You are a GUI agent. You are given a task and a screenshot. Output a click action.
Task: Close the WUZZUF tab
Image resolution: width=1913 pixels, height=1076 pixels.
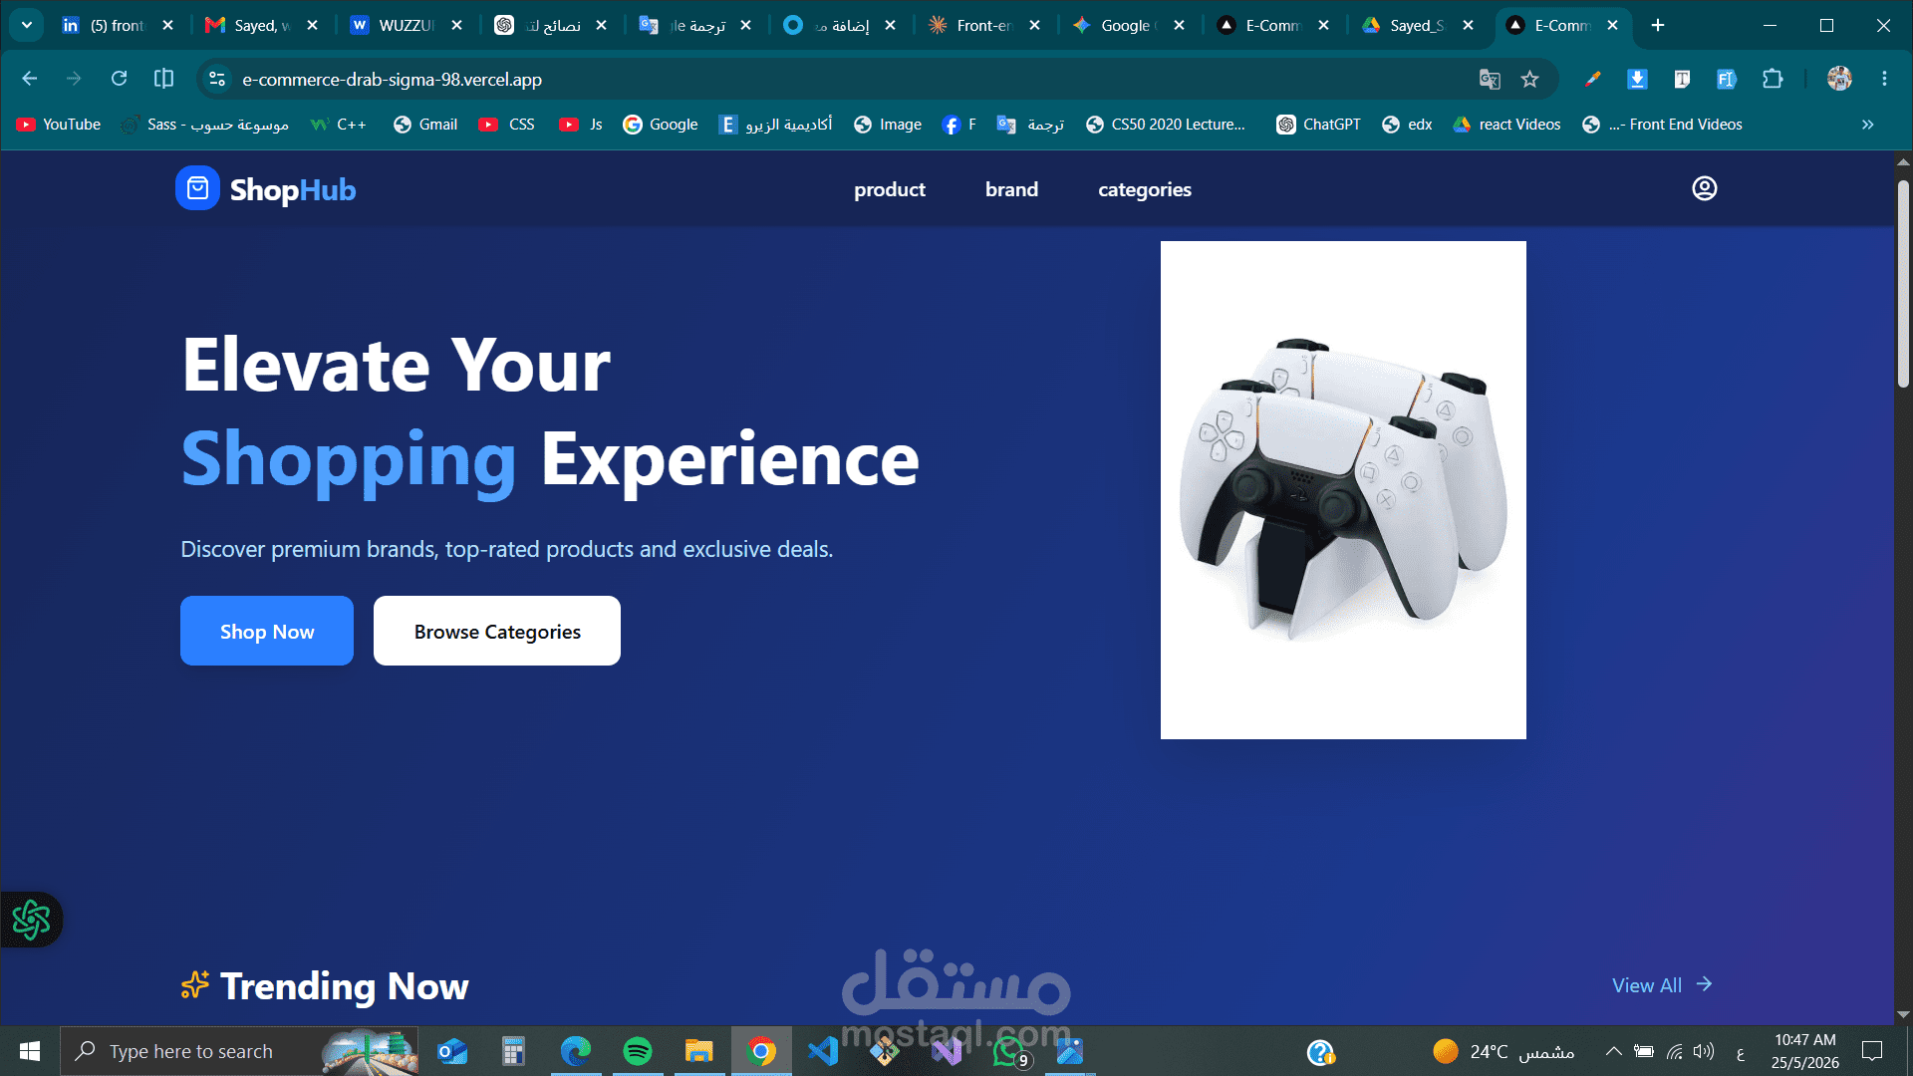pyautogui.click(x=456, y=25)
